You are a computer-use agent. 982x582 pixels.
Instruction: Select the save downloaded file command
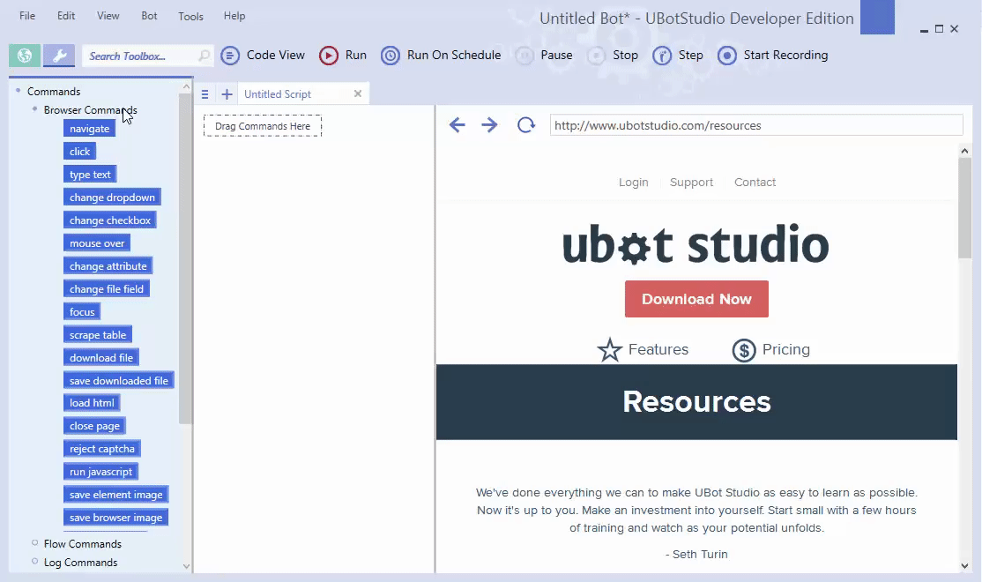tap(119, 380)
